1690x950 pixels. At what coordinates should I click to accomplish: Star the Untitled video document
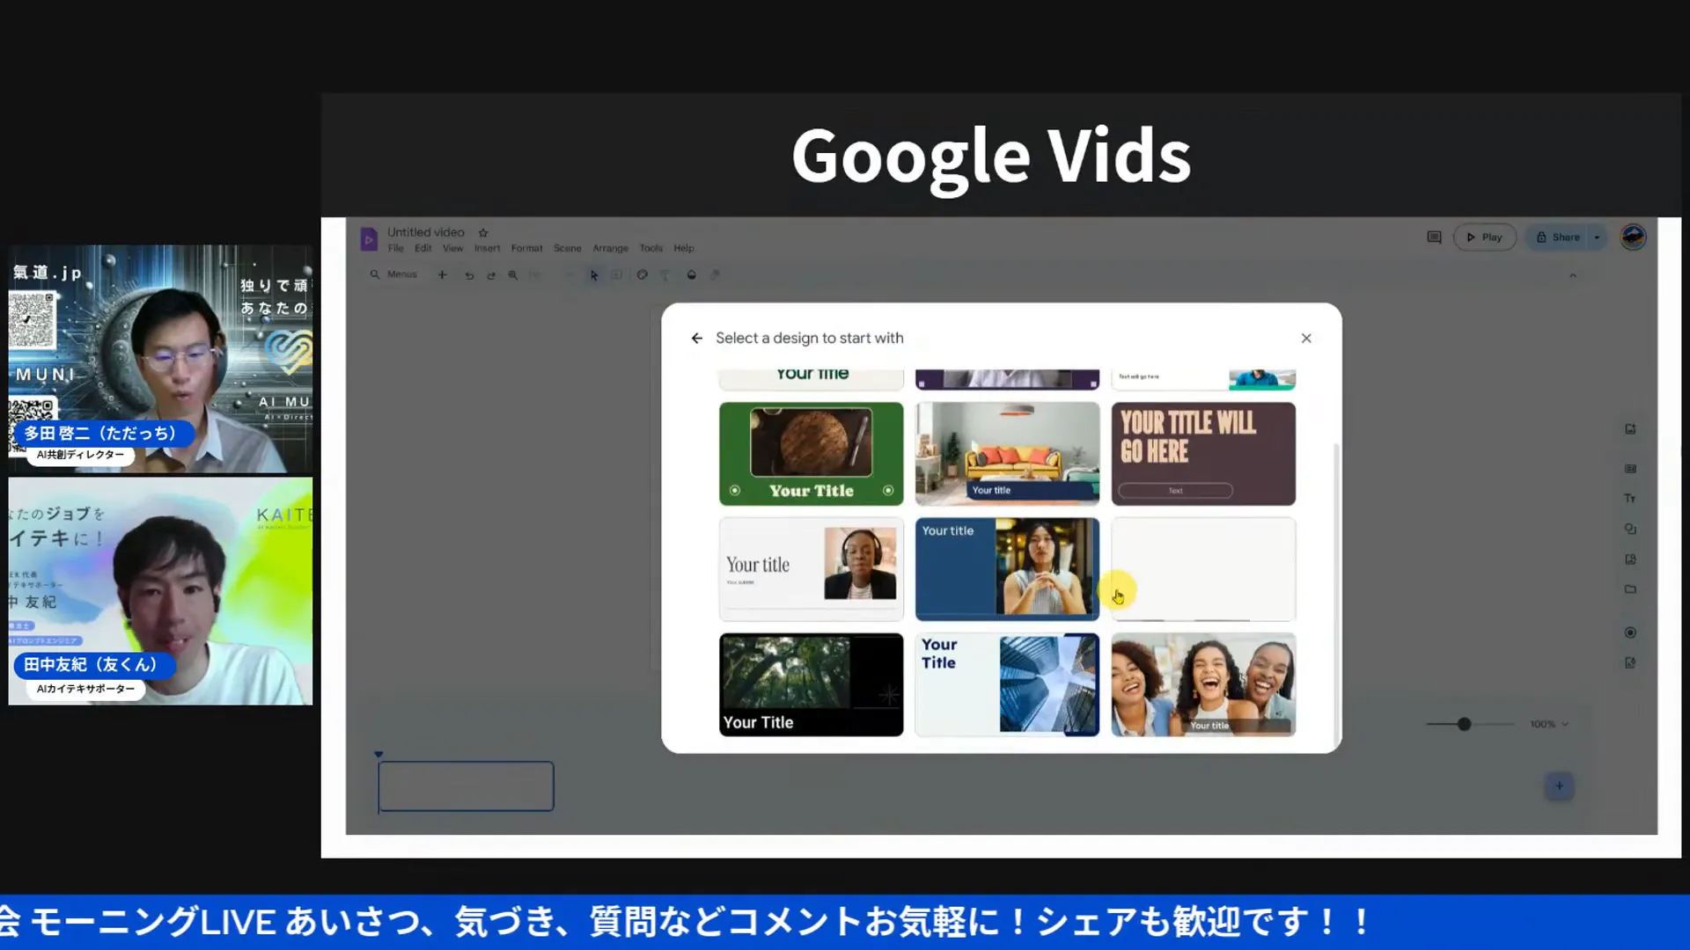point(483,233)
